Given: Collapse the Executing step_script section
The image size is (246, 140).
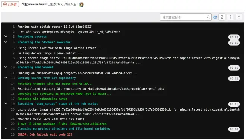Looking at the screenshot, I should [6, 103].
